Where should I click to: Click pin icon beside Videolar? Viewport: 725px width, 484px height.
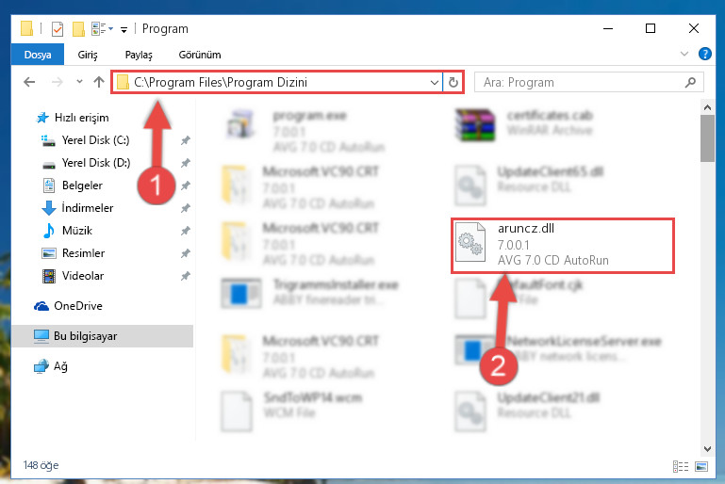(185, 276)
